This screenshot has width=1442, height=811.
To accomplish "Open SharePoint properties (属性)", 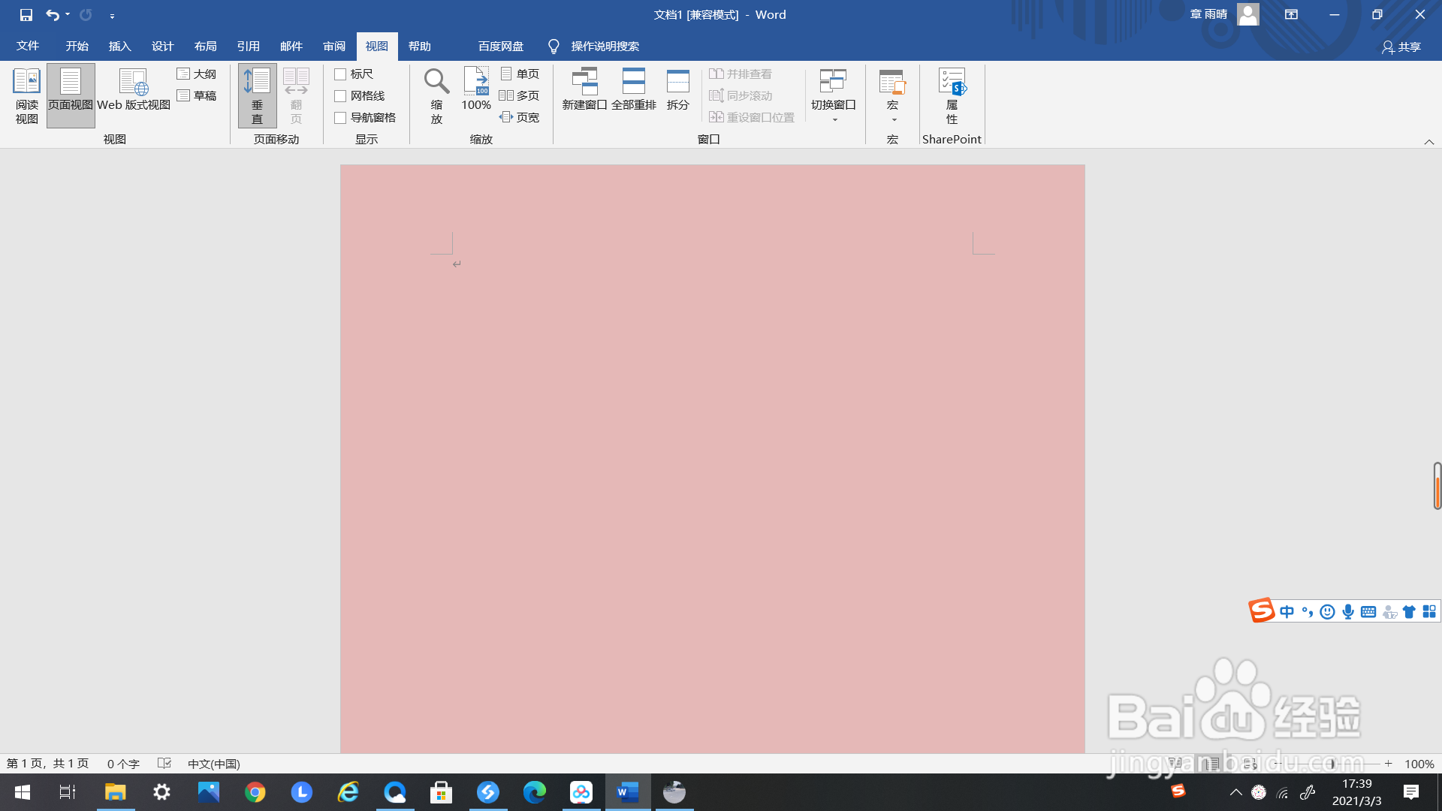I will click(952, 95).
